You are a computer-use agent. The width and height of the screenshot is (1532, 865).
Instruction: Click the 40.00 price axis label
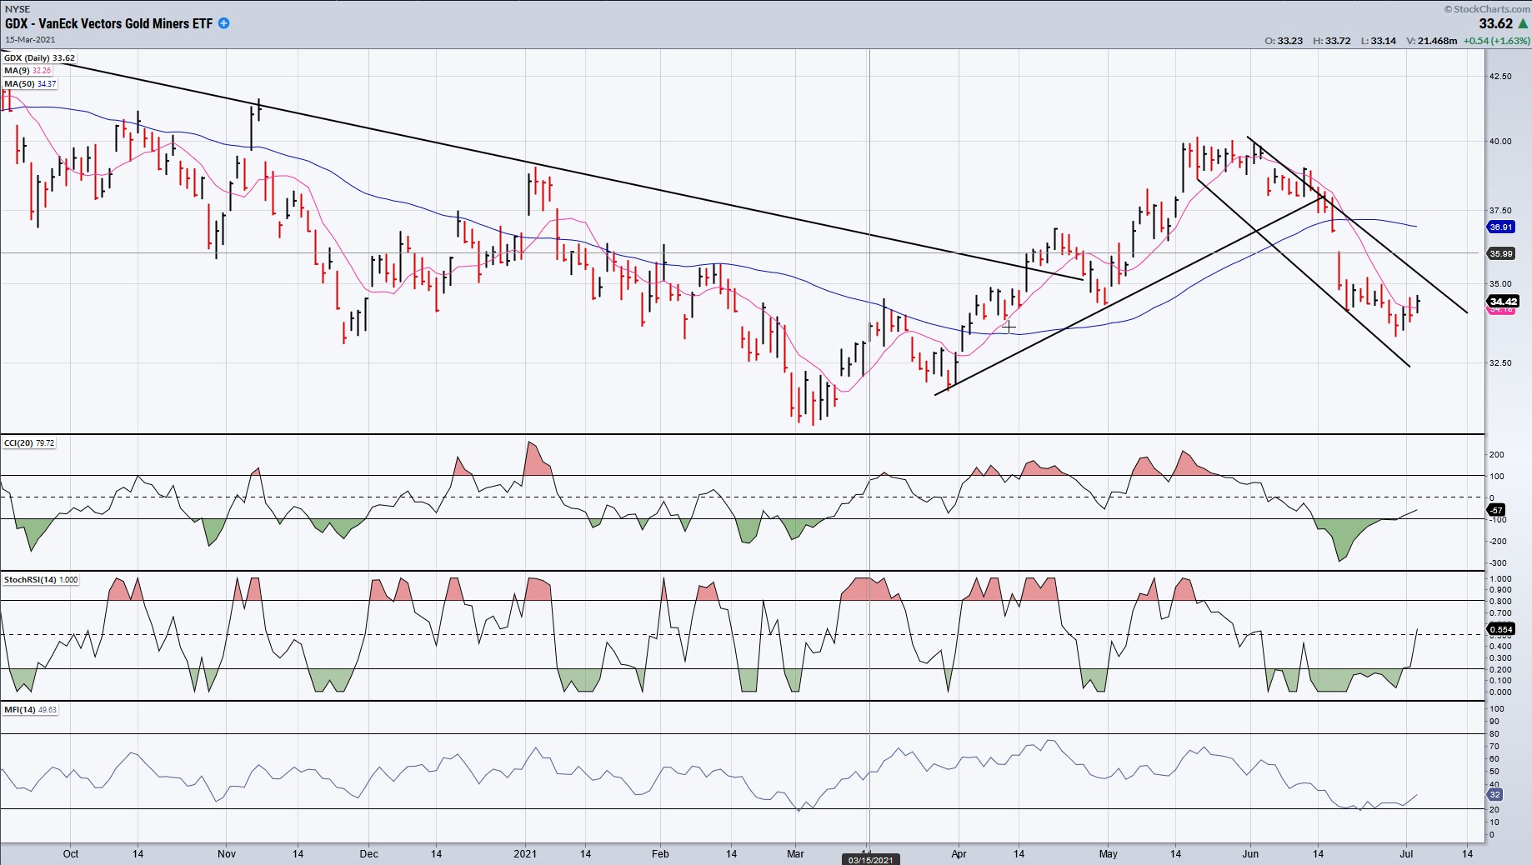click(1500, 142)
